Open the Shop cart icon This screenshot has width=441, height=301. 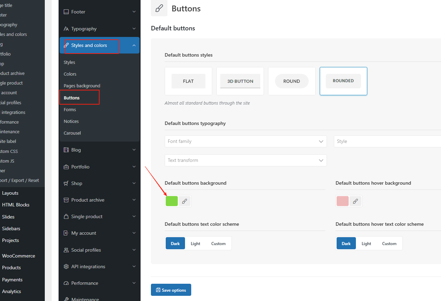tap(66, 183)
